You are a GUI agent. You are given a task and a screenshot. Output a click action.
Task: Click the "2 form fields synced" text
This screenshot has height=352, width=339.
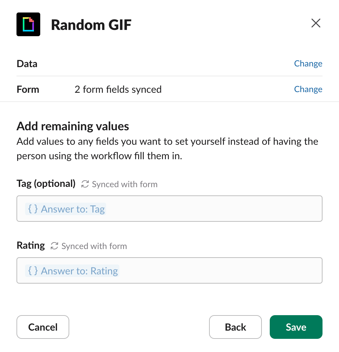pos(118,89)
